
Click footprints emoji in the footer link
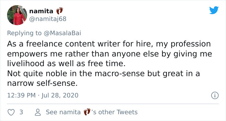[87, 112]
